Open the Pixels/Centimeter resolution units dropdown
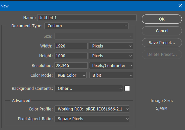 (x=111, y=65)
